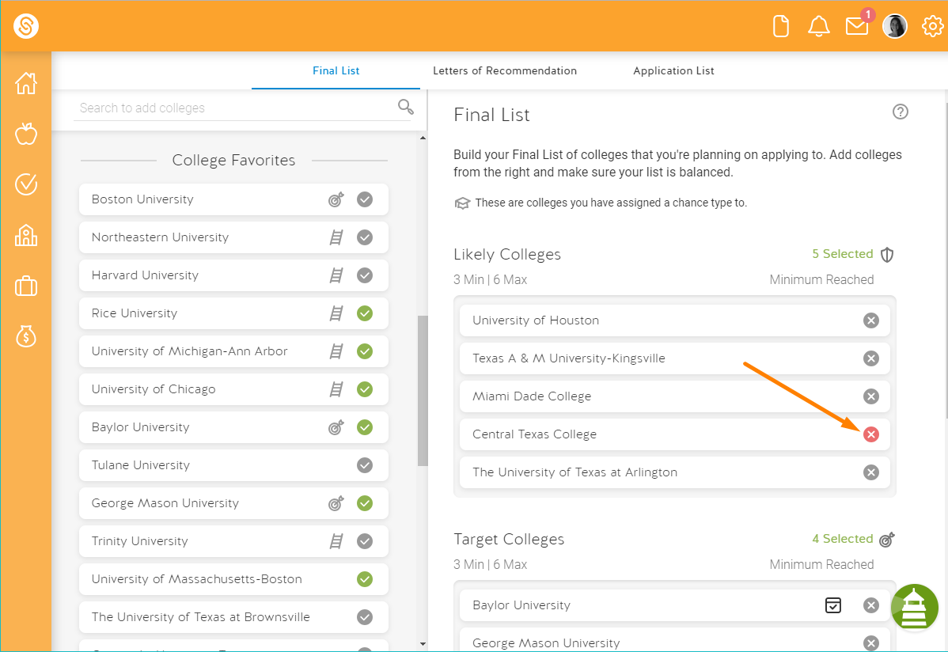The height and width of the screenshot is (652, 948).
Task: Click the calendar check icon on Baylor University
Action: click(833, 605)
